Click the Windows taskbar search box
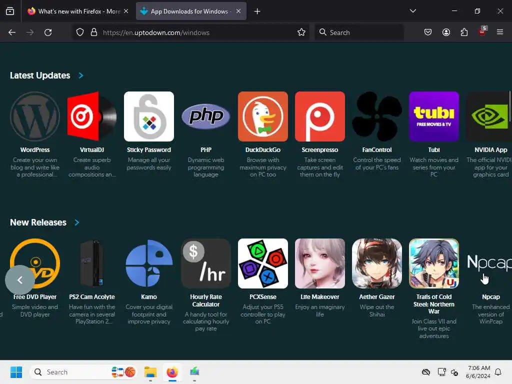 point(83,372)
